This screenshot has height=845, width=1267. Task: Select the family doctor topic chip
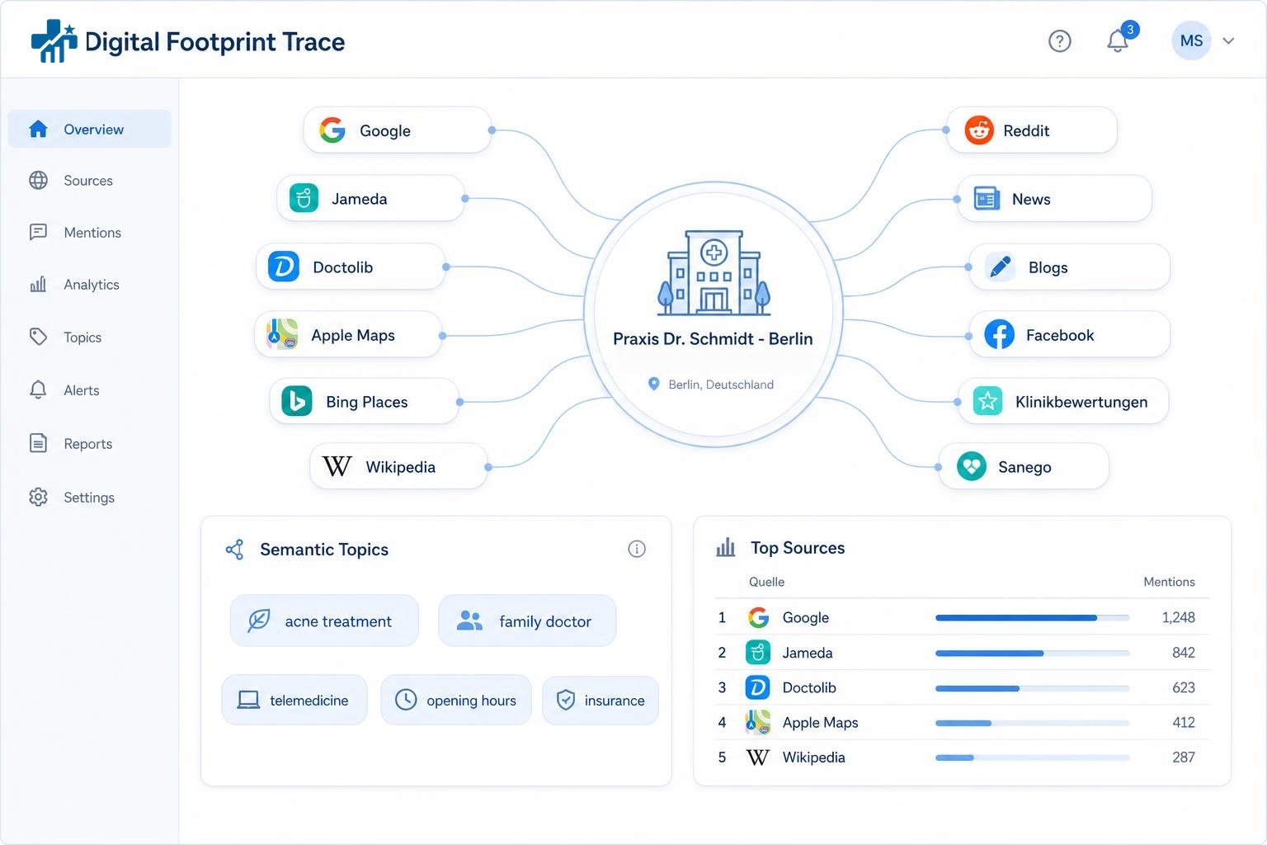click(x=527, y=621)
